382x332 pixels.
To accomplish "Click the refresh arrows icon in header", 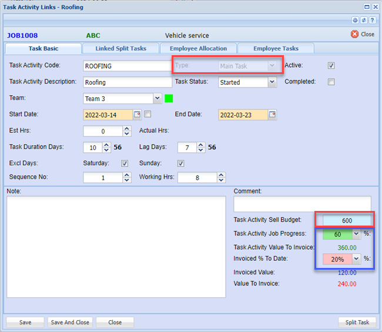I will tap(363, 20).
